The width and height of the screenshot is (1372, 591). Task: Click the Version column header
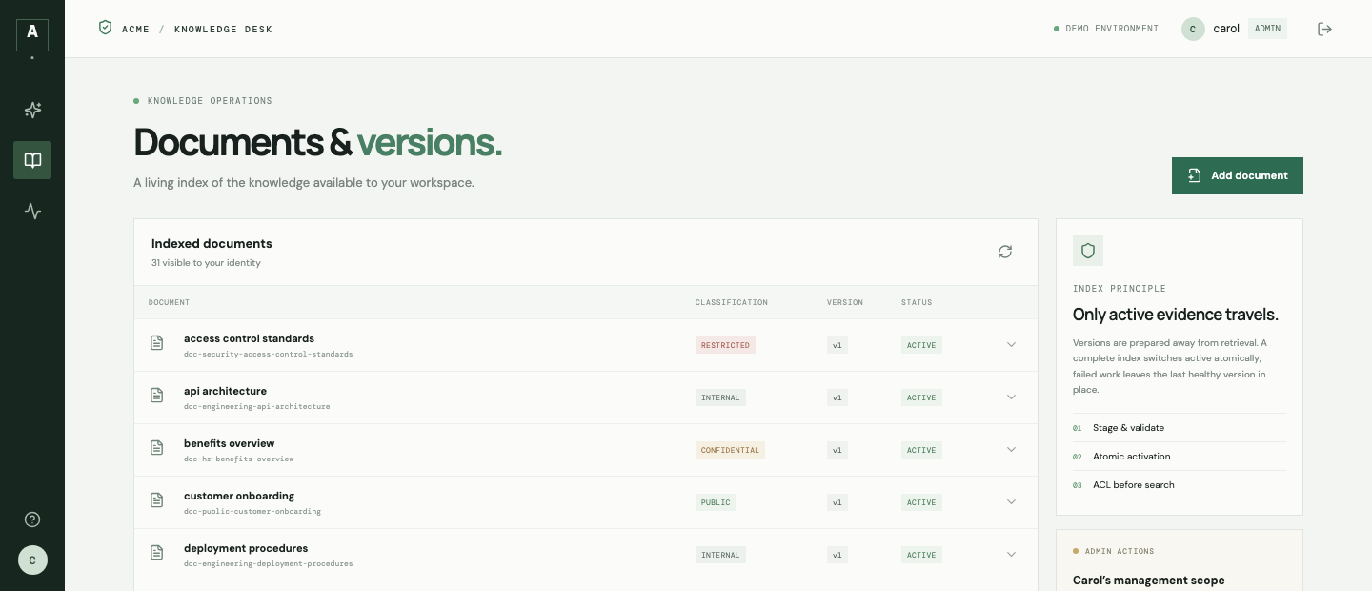point(845,302)
